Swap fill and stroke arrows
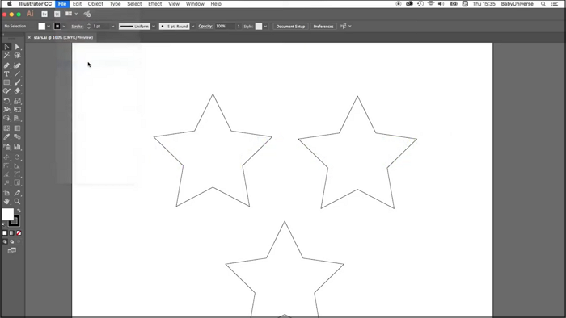The height and width of the screenshot is (318, 566). click(x=19, y=211)
